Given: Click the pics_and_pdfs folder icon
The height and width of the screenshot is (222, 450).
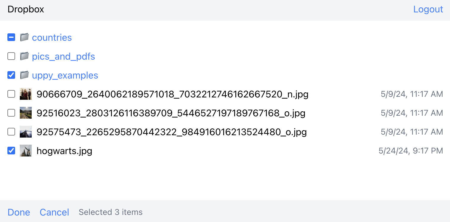Looking at the screenshot, I should [24, 56].
